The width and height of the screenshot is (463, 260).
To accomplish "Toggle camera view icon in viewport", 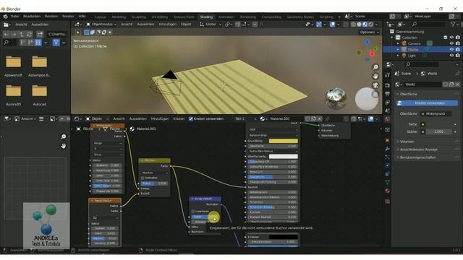I will click(375, 85).
